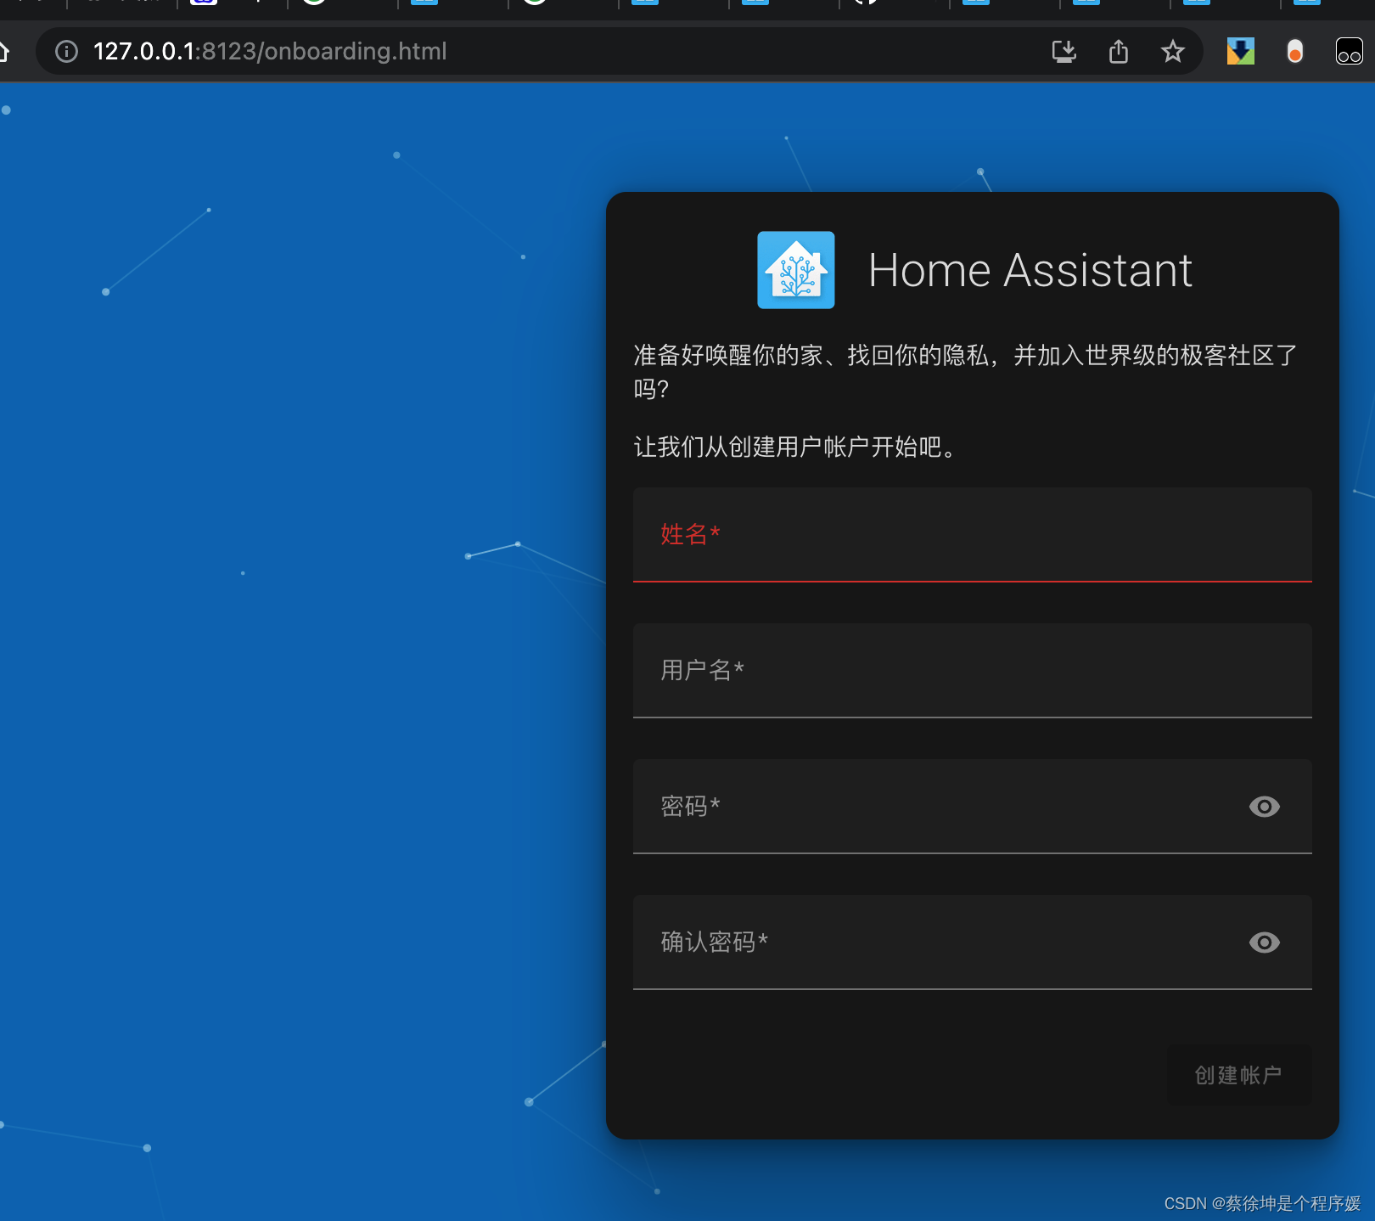
Task: Click the Home Assistant logo
Action: [x=795, y=269]
